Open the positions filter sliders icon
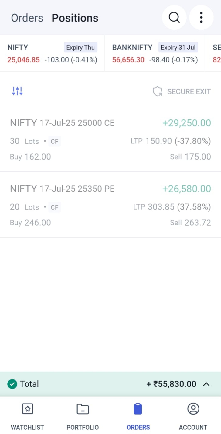This screenshot has height=434, width=221. point(17,91)
